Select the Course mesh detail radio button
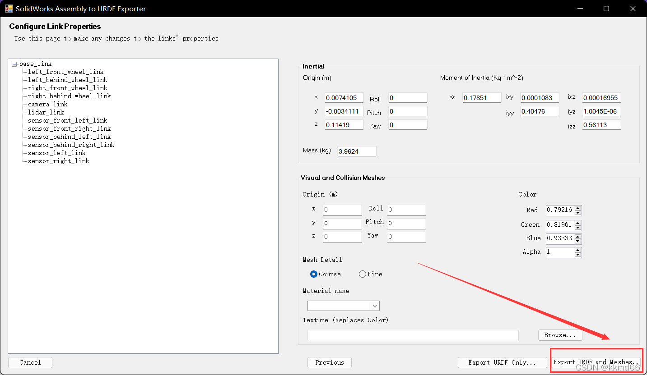Screen dimensions: 647x375 click(x=314, y=274)
